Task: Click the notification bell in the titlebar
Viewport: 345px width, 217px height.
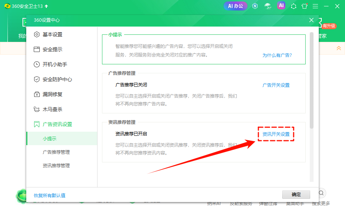Action: click(294, 6)
